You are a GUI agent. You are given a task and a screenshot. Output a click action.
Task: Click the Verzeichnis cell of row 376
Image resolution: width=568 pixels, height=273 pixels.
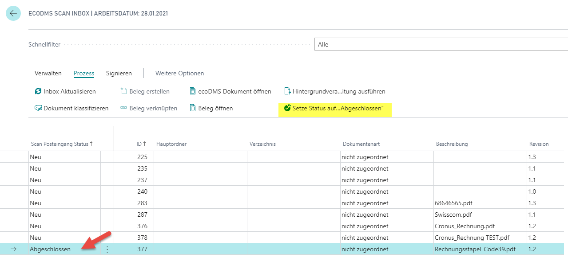pos(294,226)
